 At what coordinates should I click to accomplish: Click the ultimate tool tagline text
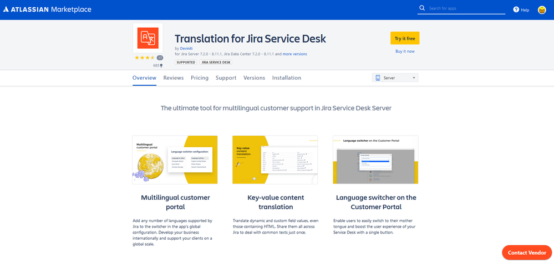[x=276, y=108]
